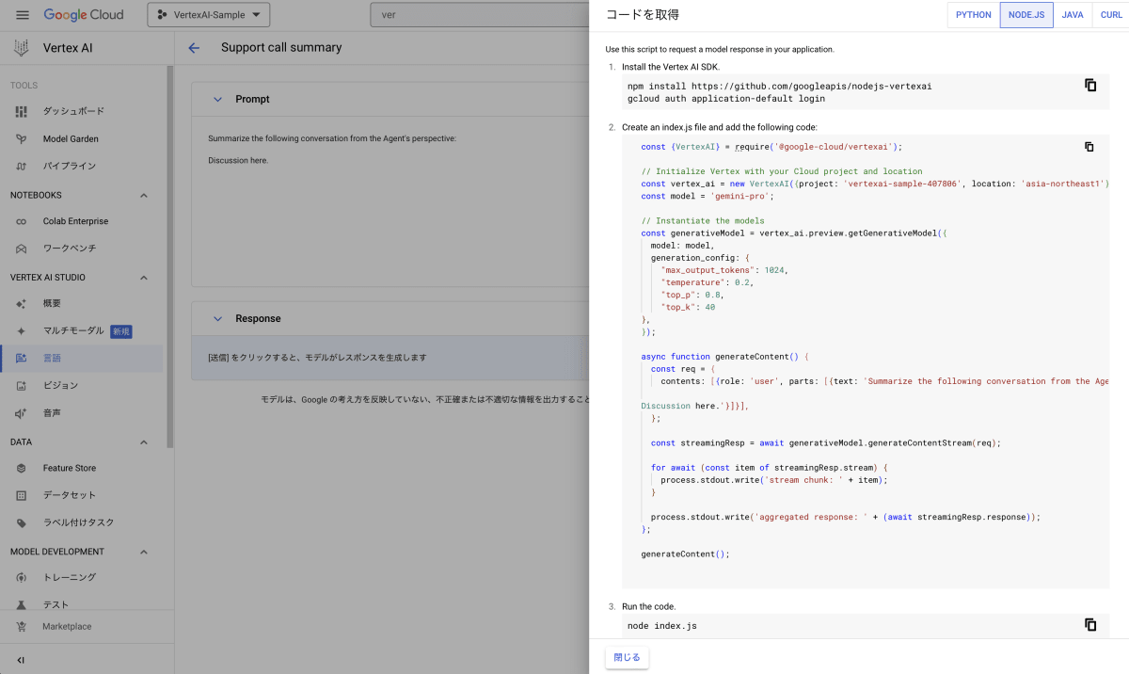Viewport: 1129px width, 674px height.
Task: Collapse the NOTEBOOKS section
Action: click(x=144, y=196)
